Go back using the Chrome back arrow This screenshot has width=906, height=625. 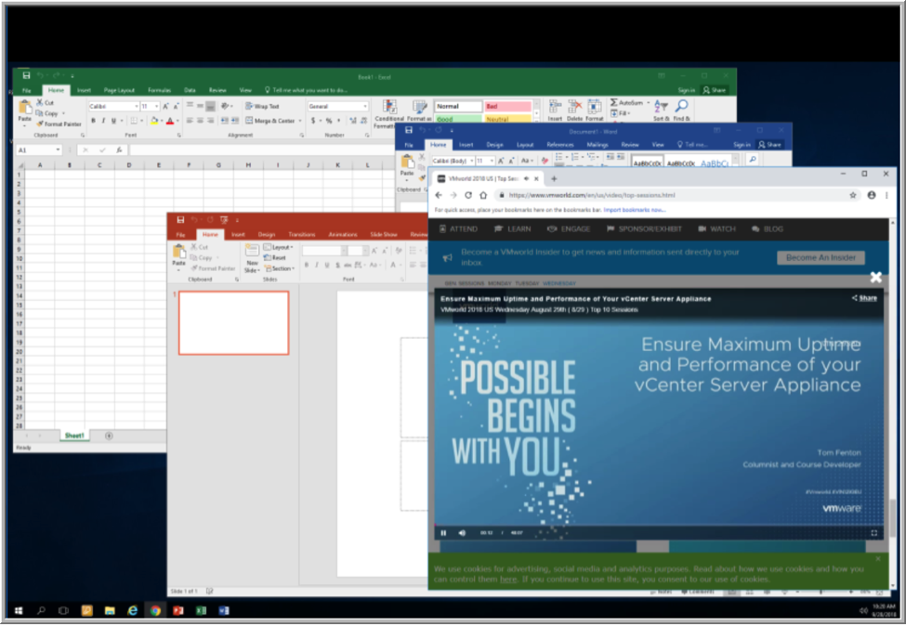point(439,195)
